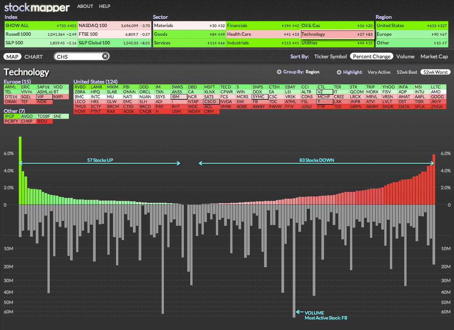
Task: Select the CRM stock tile
Action: [x=211, y=111]
